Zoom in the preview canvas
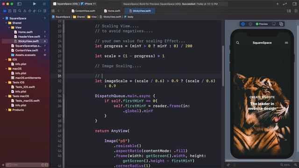 pyautogui.click(x=295, y=165)
